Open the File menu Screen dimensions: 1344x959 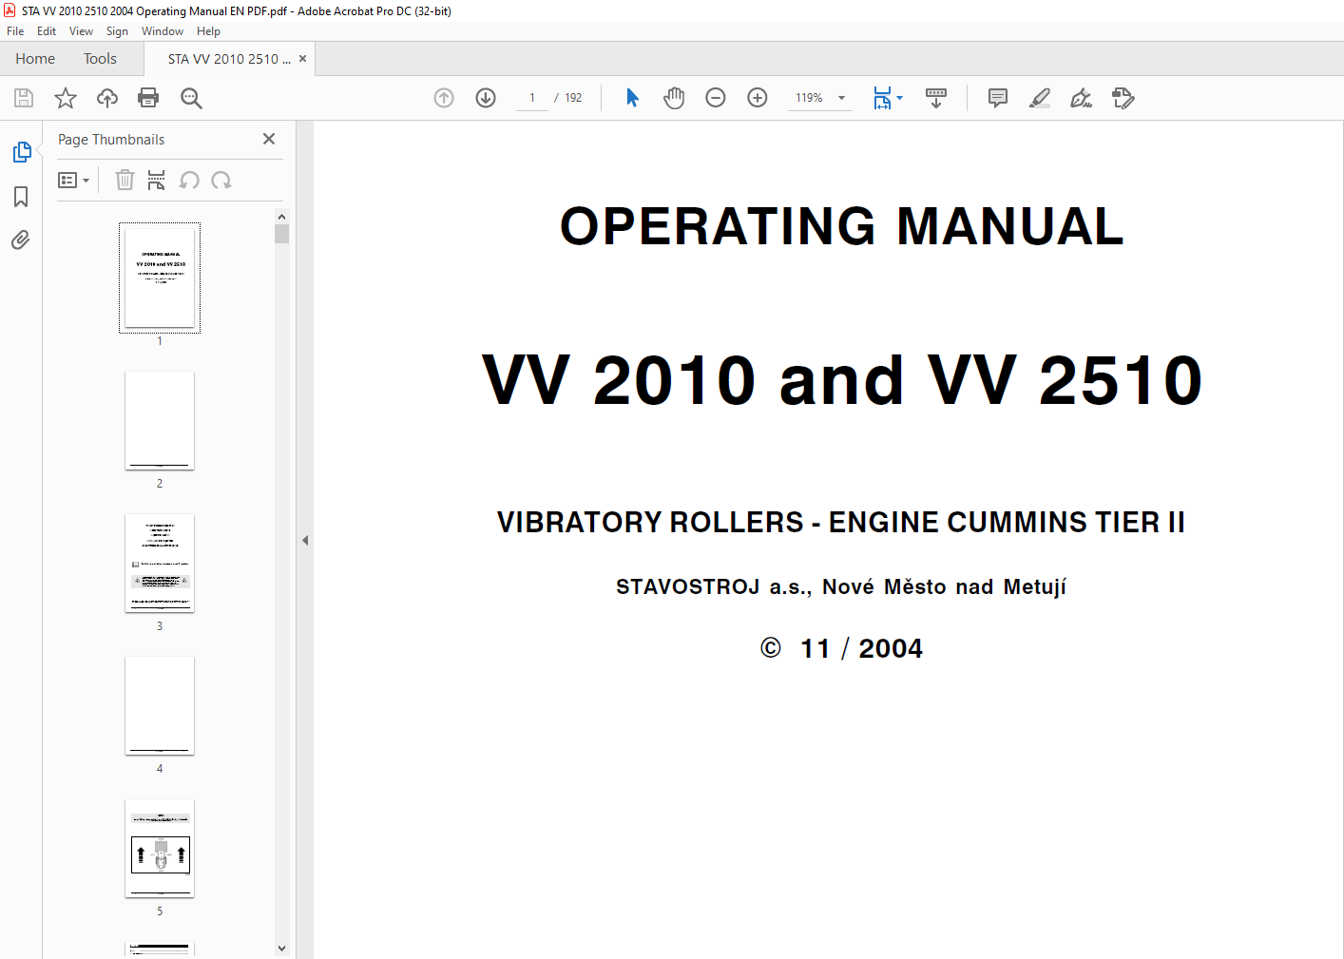pyautogui.click(x=15, y=31)
